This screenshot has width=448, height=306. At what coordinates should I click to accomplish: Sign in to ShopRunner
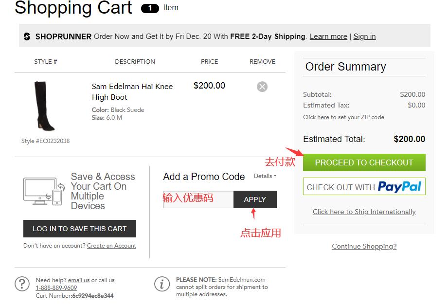click(x=364, y=36)
